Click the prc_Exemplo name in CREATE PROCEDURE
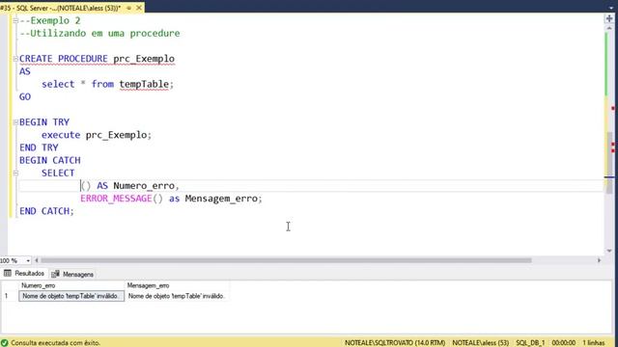The height and width of the screenshot is (347, 618). [144, 59]
